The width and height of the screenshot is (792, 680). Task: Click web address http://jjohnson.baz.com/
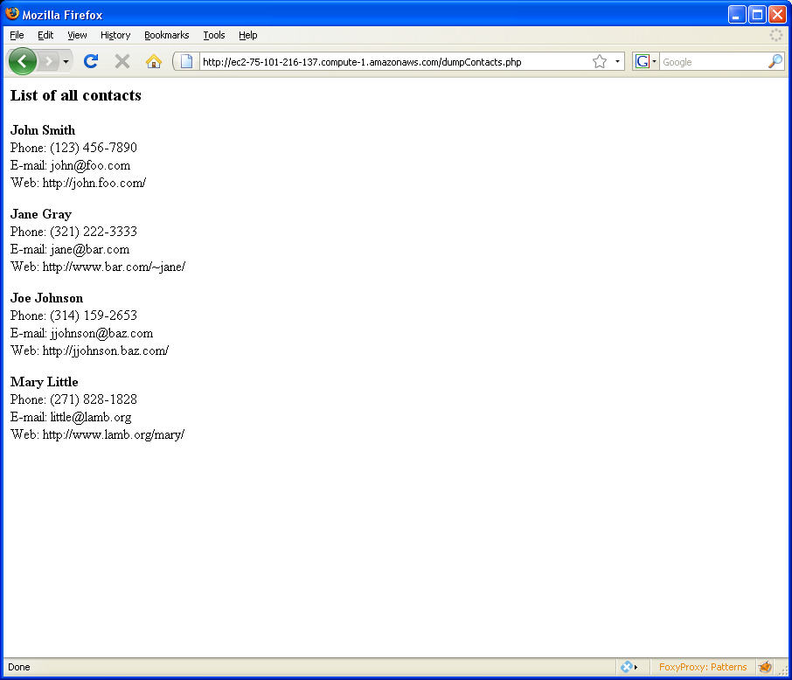click(x=106, y=350)
